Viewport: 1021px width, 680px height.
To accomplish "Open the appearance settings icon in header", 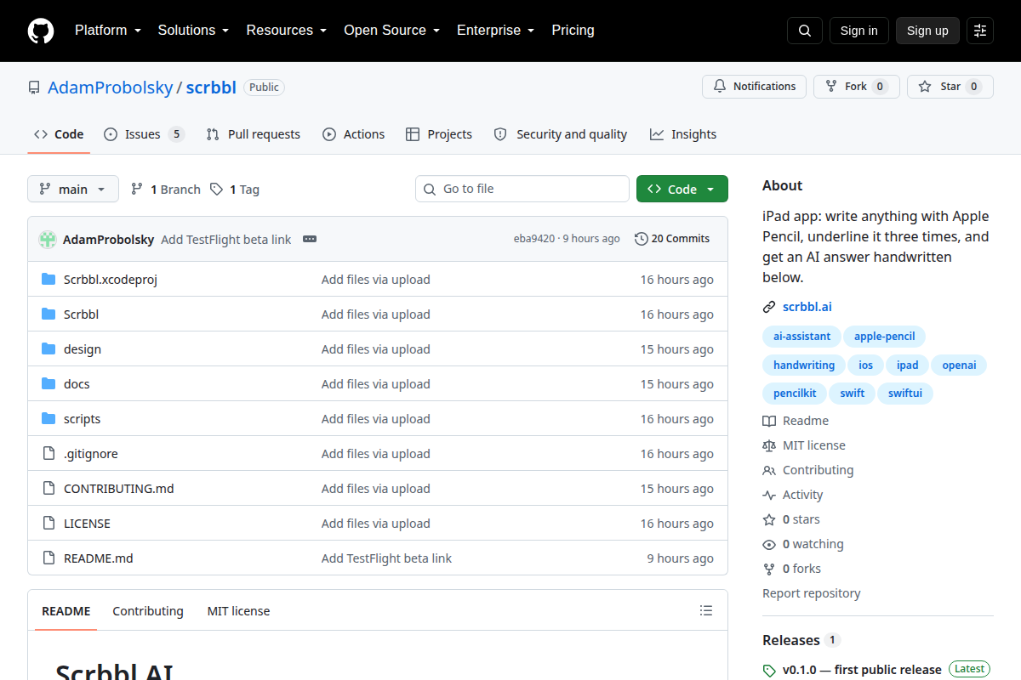I will click(980, 31).
